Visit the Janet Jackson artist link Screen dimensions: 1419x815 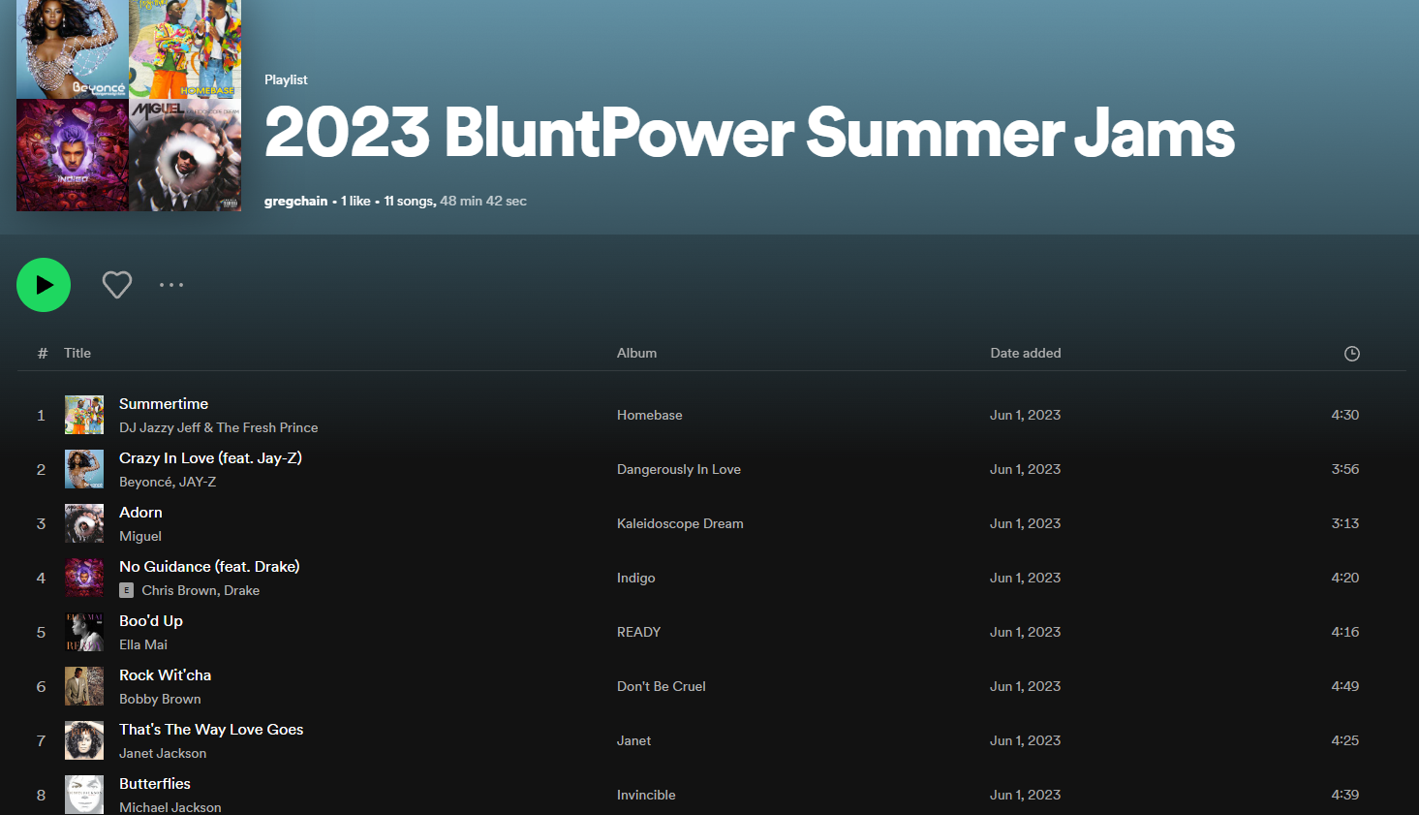pyautogui.click(x=163, y=753)
